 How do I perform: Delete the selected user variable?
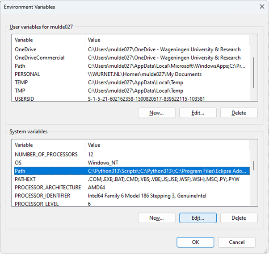[x=239, y=113]
